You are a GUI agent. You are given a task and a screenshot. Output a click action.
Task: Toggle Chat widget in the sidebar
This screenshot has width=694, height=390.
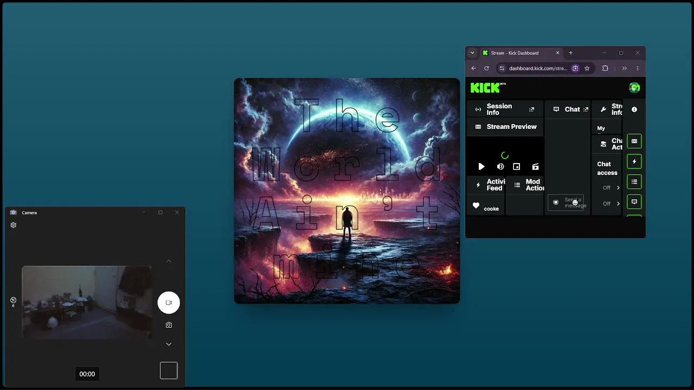(634, 201)
